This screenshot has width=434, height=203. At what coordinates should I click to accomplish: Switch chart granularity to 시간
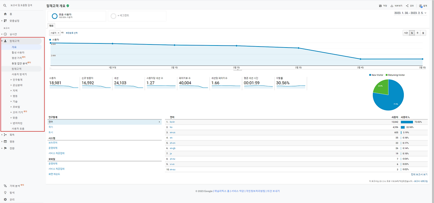406,33
